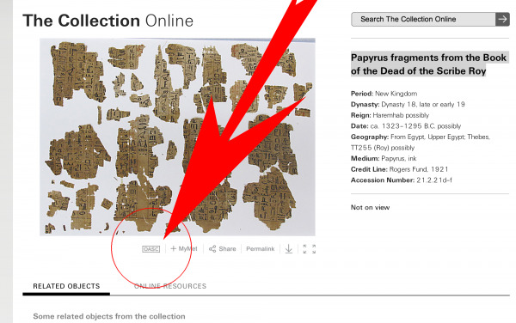Click Some related objects from the collection
The height and width of the screenshot is (323, 516).
point(109,316)
